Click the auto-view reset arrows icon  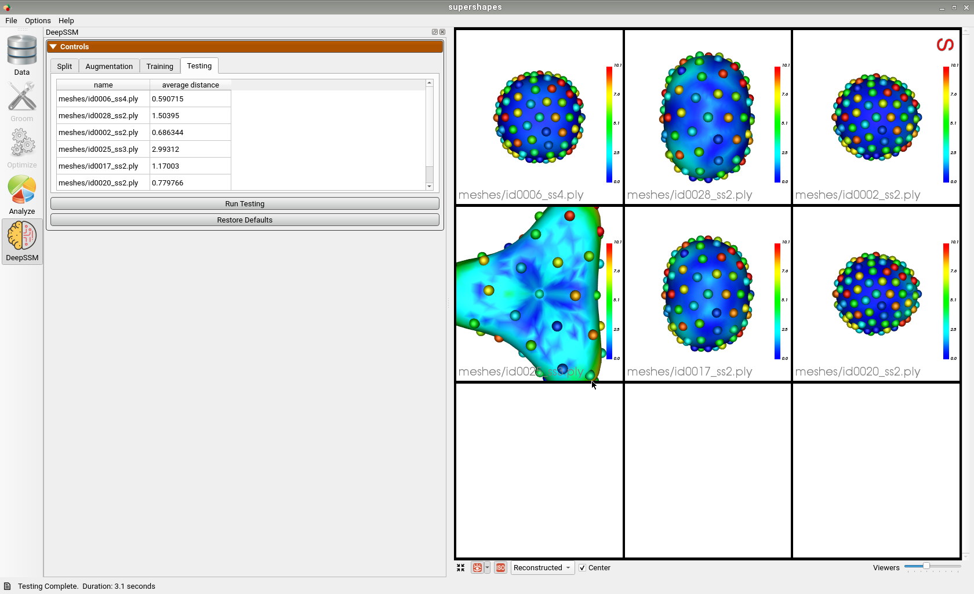point(461,568)
